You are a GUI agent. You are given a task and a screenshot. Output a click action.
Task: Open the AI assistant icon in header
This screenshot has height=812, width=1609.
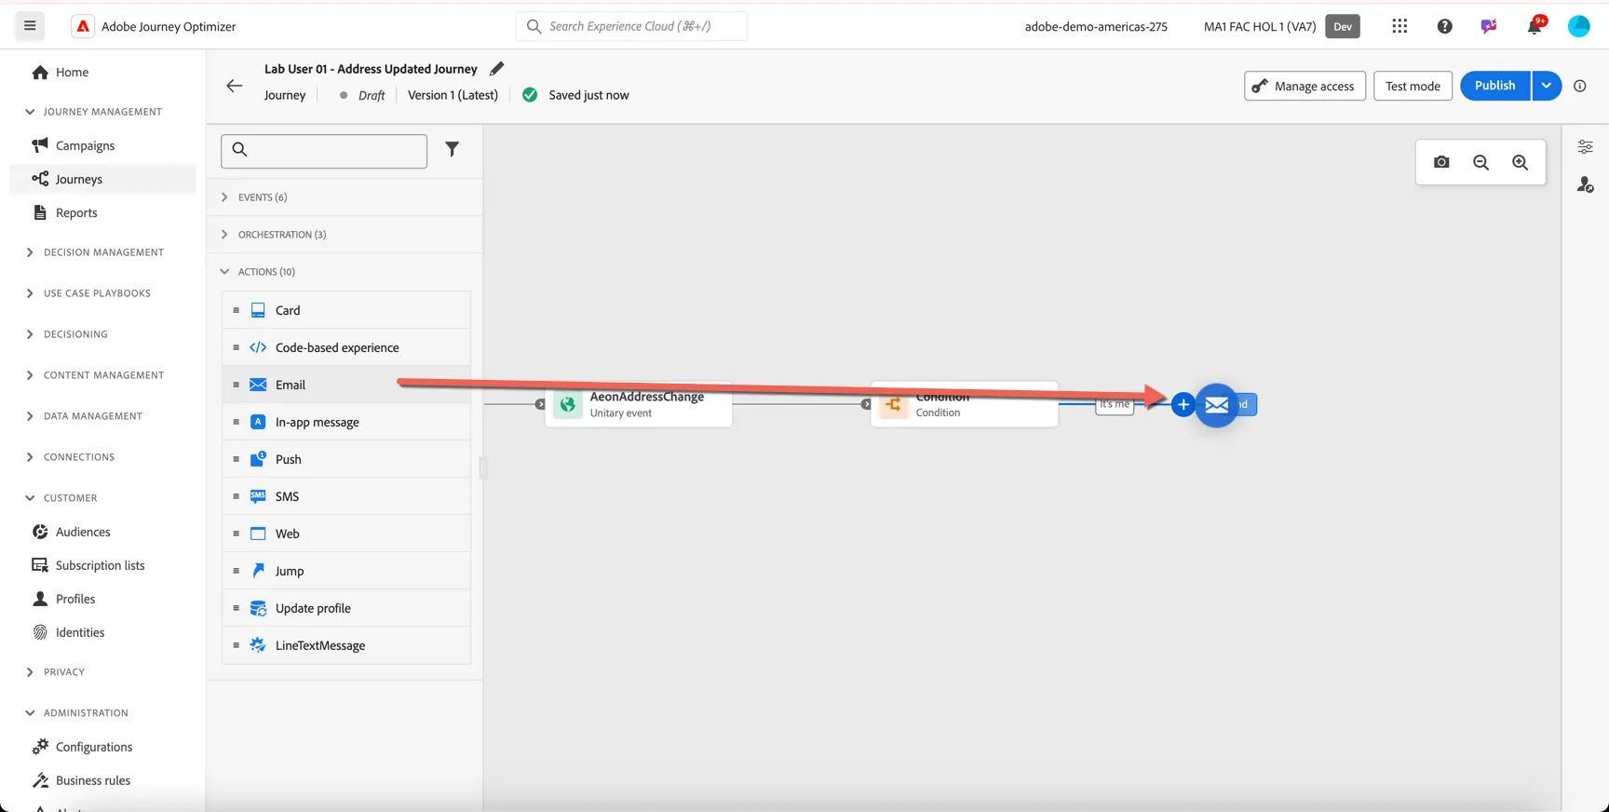[x=1489, y=26]
